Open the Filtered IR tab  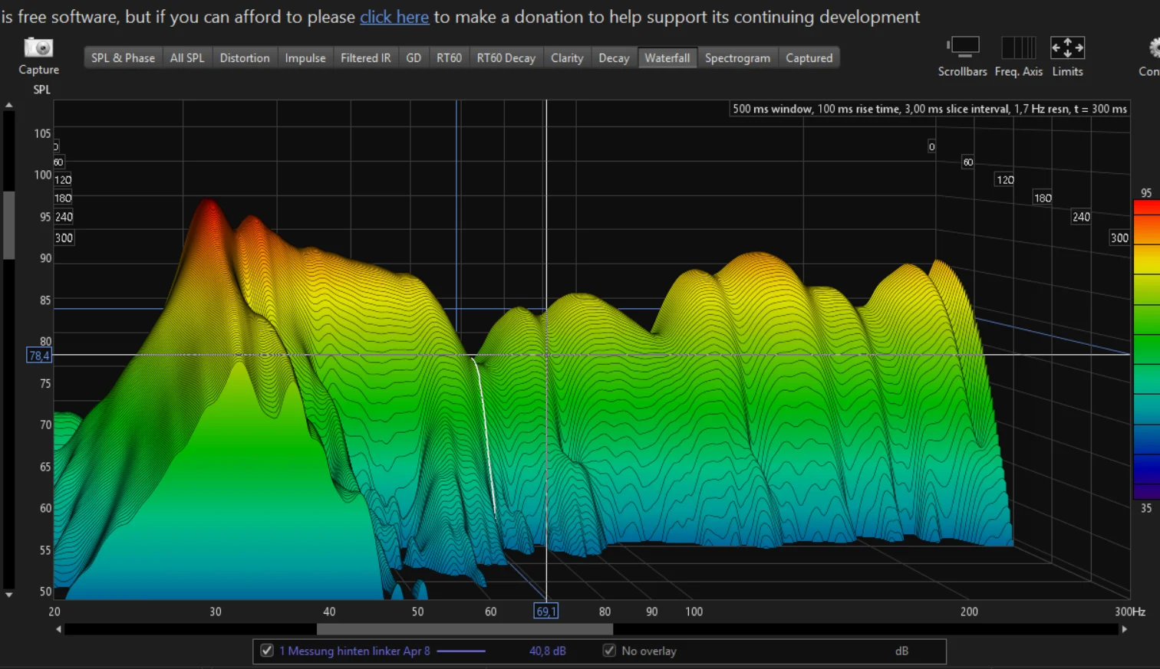366,57
